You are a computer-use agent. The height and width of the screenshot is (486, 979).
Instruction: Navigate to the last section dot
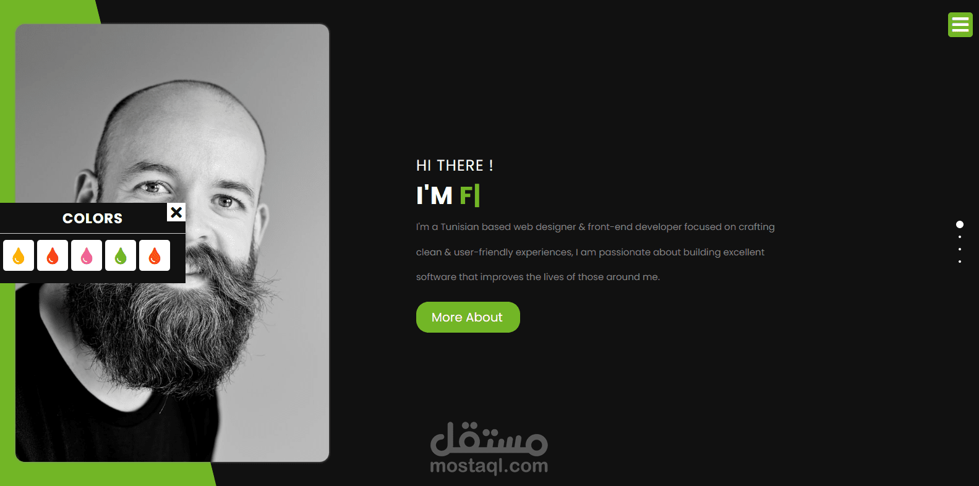tap(960, 262)
